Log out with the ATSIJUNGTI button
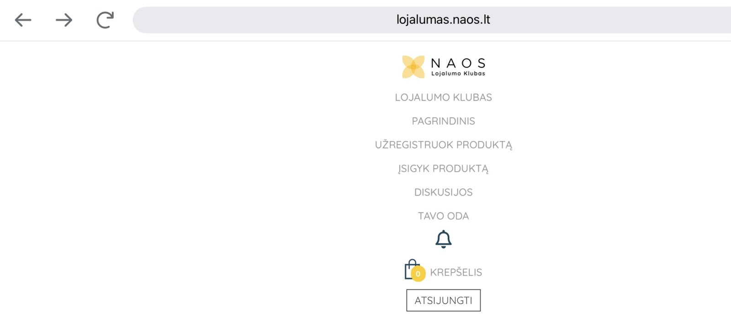The width and height of the screenshot is (731, 320). click(443, 300)
